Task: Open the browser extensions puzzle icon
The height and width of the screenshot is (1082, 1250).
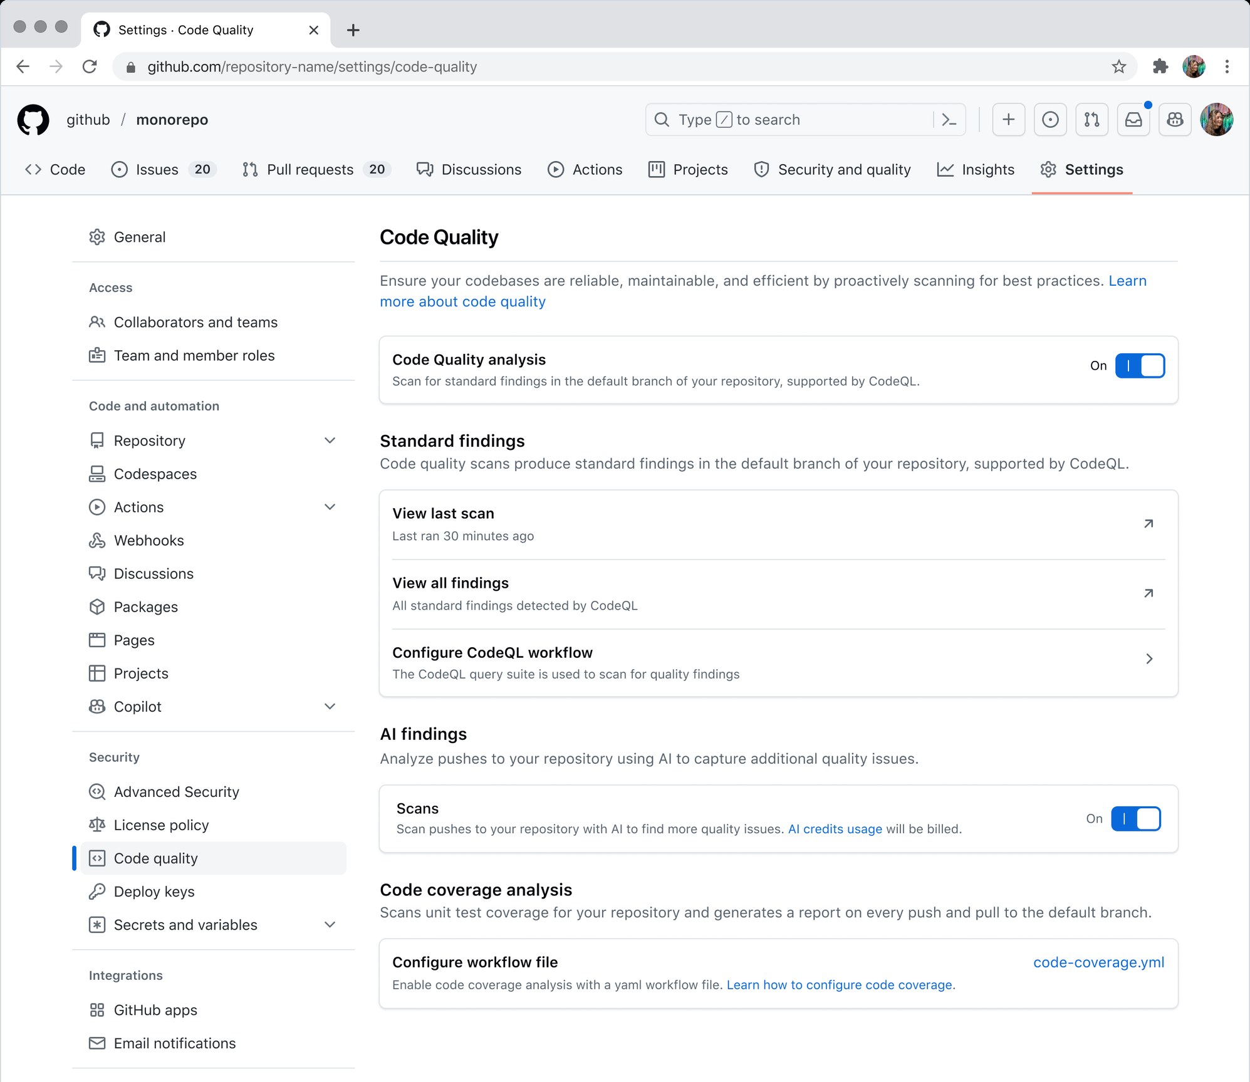Action: [1160, 66]
